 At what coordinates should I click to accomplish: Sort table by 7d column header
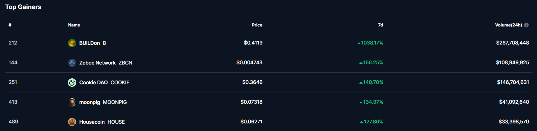tap(380, 25)
